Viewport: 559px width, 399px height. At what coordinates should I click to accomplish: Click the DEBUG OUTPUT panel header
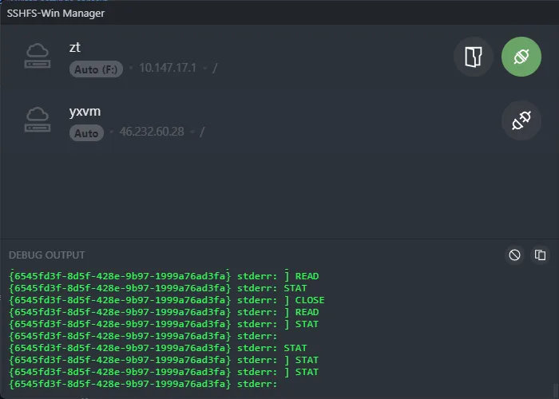(46, 255)
